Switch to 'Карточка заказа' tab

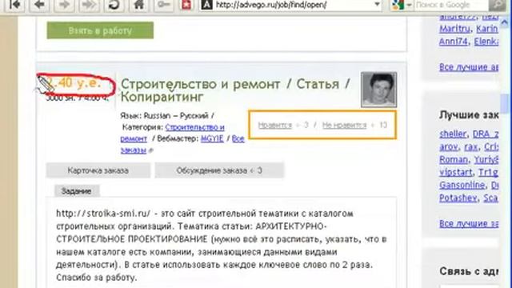pos(98,170)
